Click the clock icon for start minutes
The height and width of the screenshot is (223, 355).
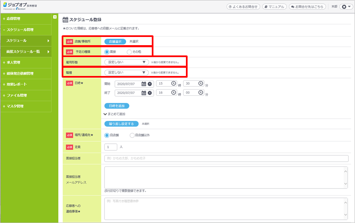(x=201, y=83)
